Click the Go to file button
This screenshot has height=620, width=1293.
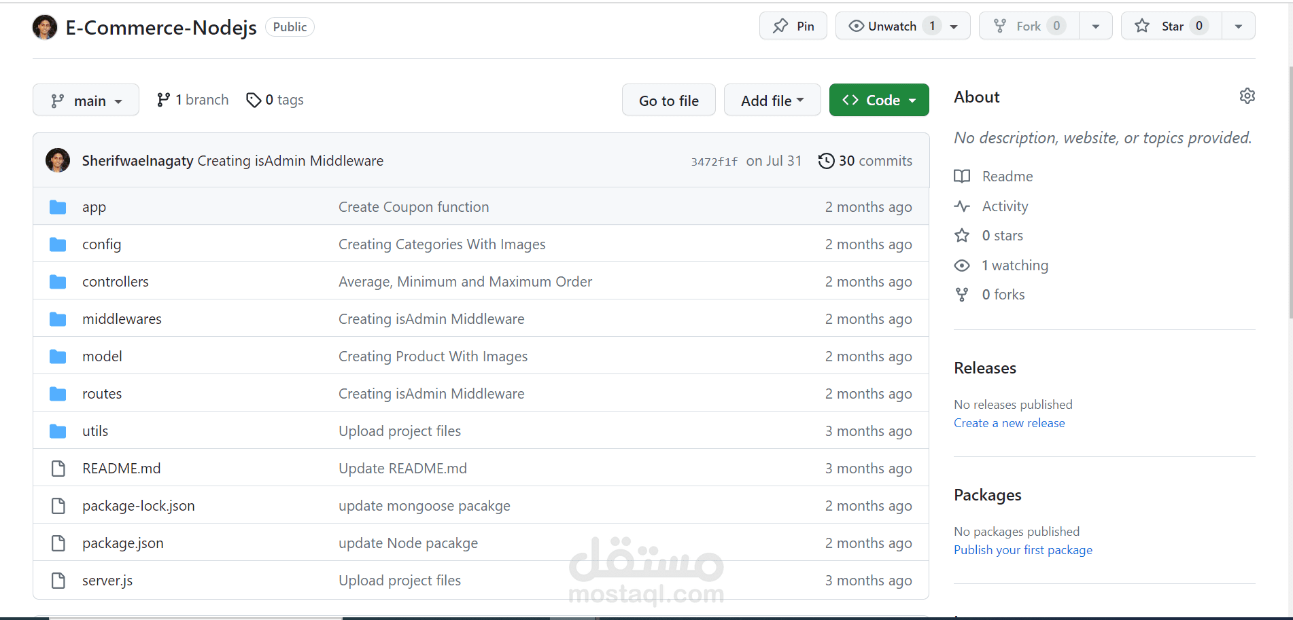[x=669, y=100]
